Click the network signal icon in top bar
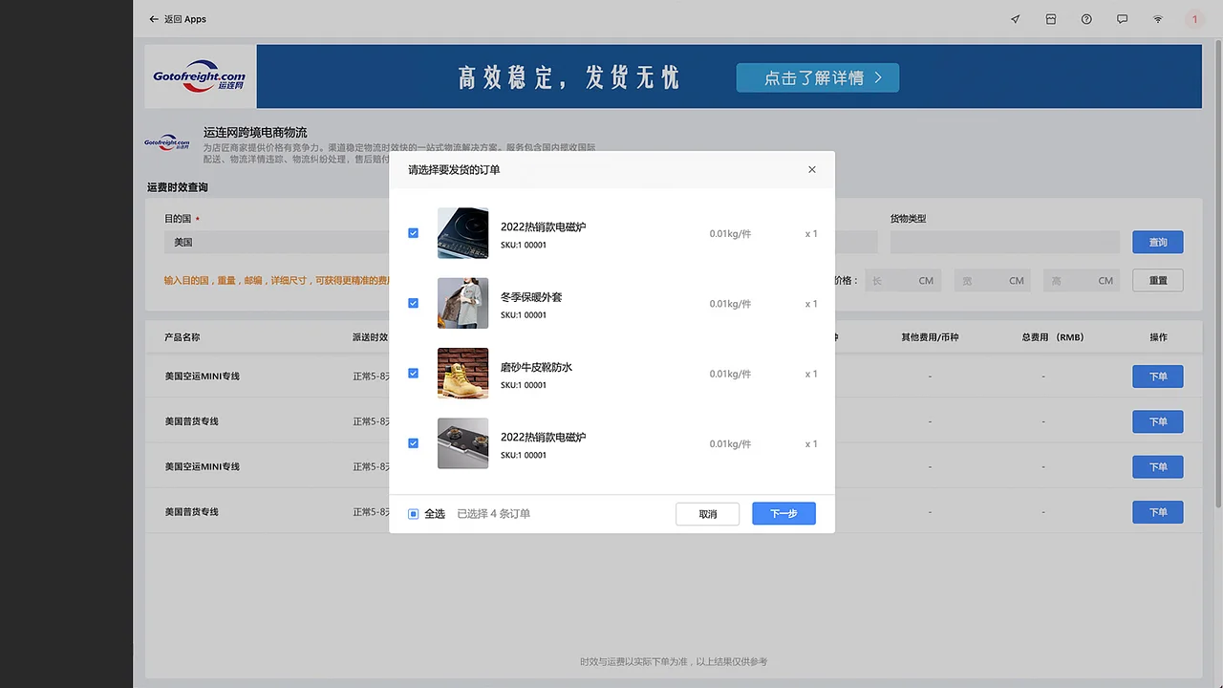1223x688 pixels. tap(1158, 19)
